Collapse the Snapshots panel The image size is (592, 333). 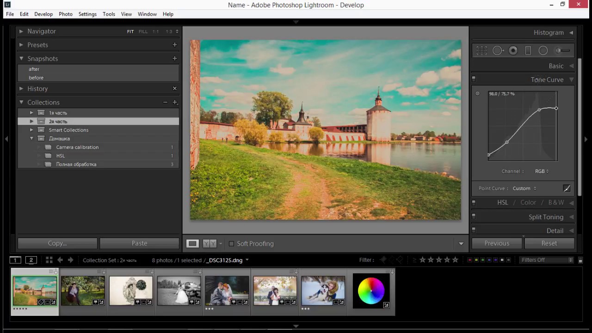coord(21,58)
